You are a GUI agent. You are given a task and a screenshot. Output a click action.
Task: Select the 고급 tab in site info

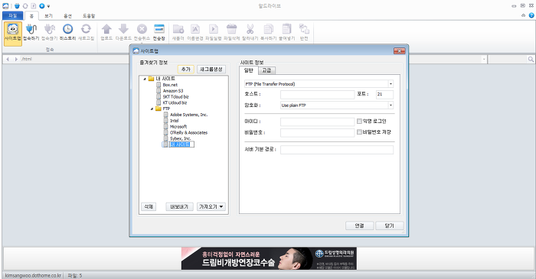click(266, 70)
